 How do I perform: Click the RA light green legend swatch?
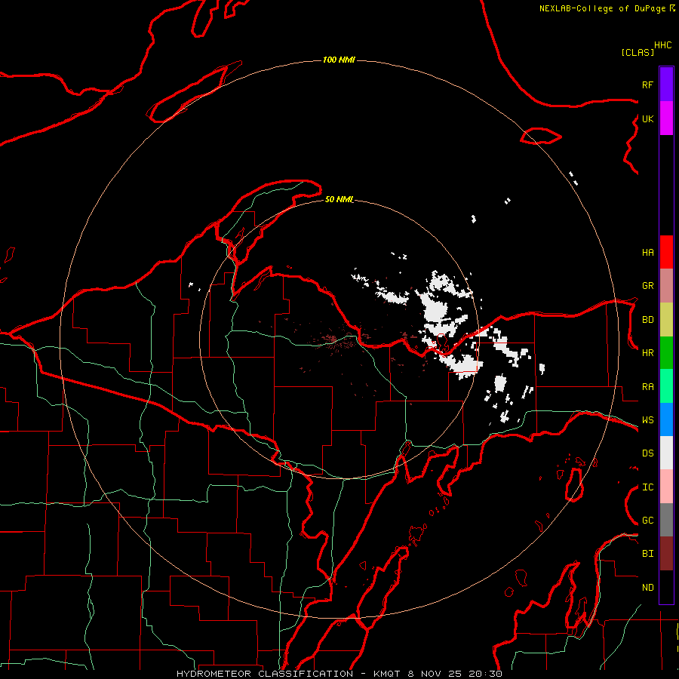(666, 386)
